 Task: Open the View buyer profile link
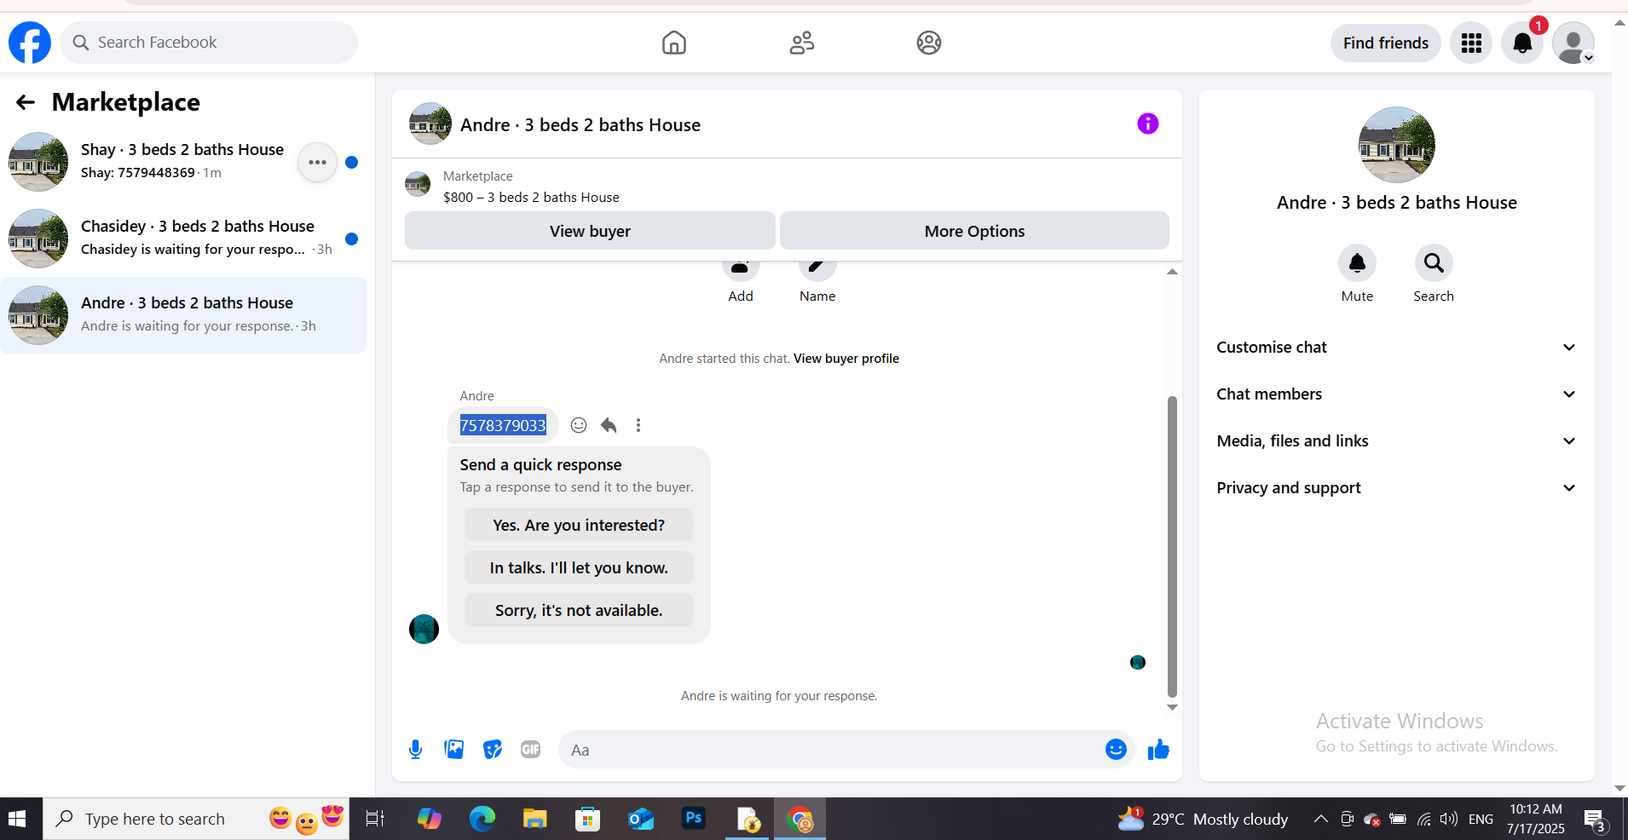pyautogui.click(x=846, y=359)
